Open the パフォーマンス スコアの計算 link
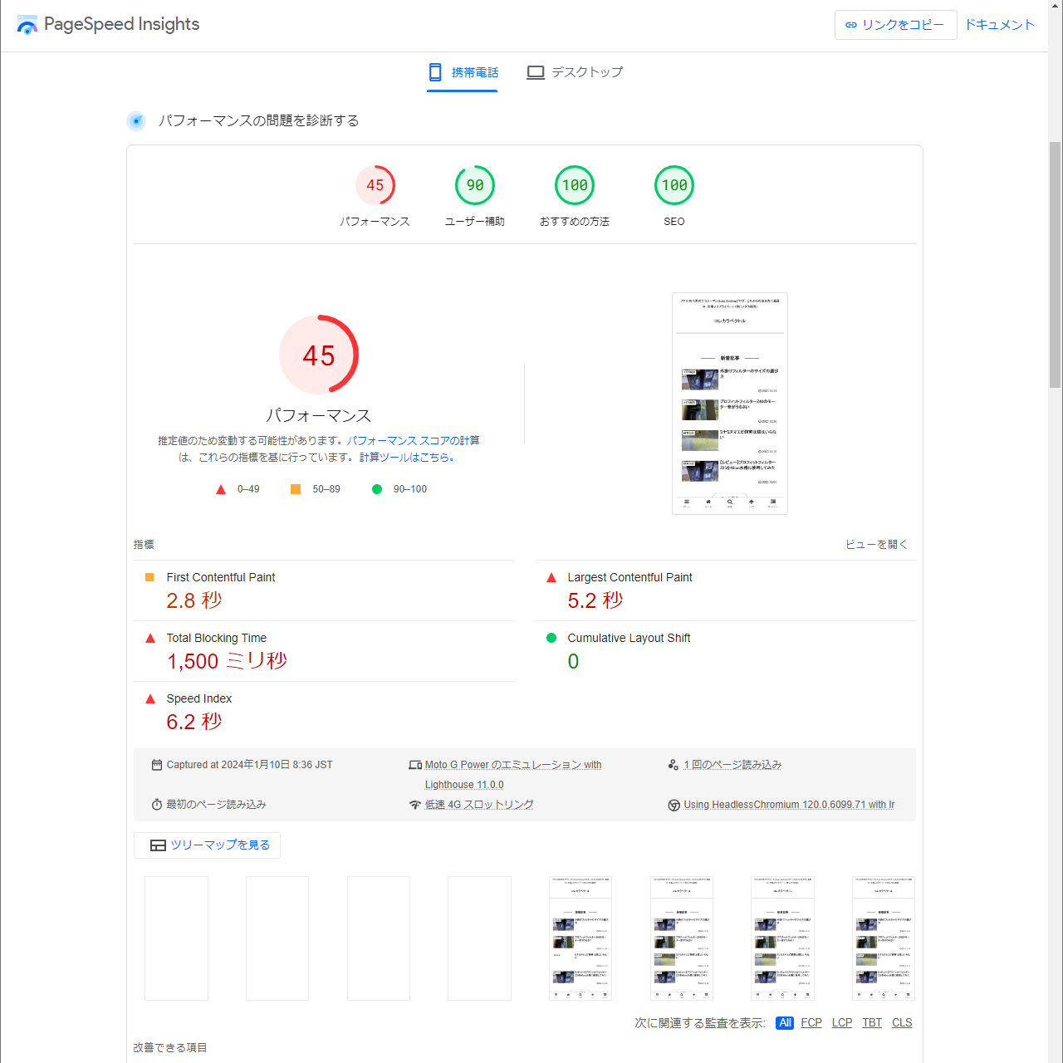1063x1063 pixels. [x=413, y=441]
